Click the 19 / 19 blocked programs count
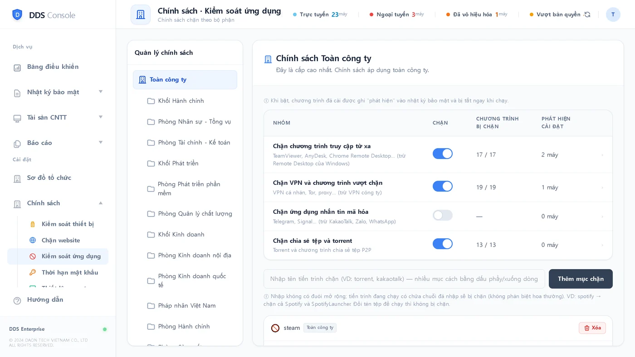 coord(486,188)
